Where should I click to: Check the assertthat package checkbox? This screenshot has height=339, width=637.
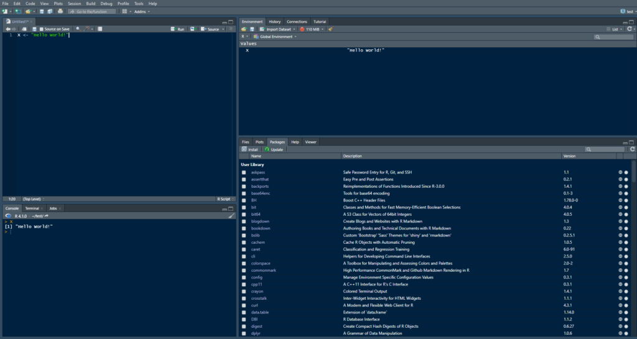pyautogui.click(x=244, y=179)
